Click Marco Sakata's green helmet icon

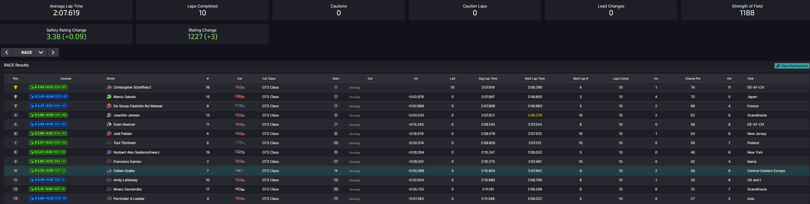(x=109, y=97)
